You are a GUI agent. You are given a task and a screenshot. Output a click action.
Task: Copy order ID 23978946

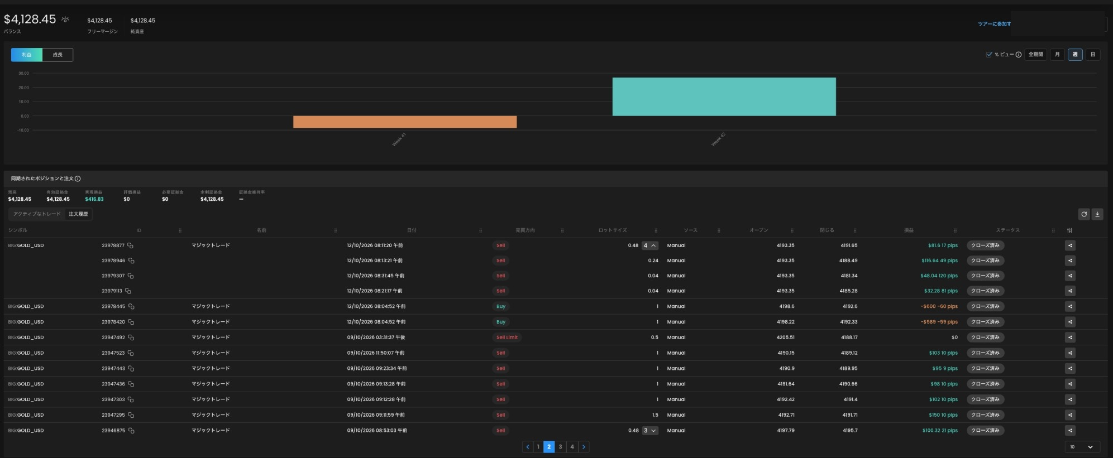(x=131, y=261)
